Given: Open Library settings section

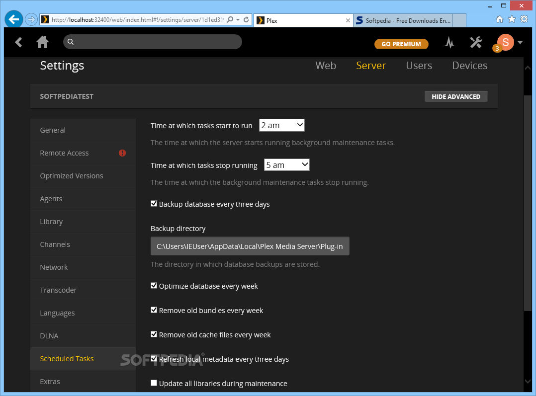Looking at the screenshot, I should click(x=83, y=222).
